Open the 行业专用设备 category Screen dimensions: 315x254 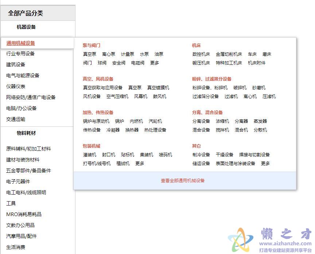(x=20, y=54)
